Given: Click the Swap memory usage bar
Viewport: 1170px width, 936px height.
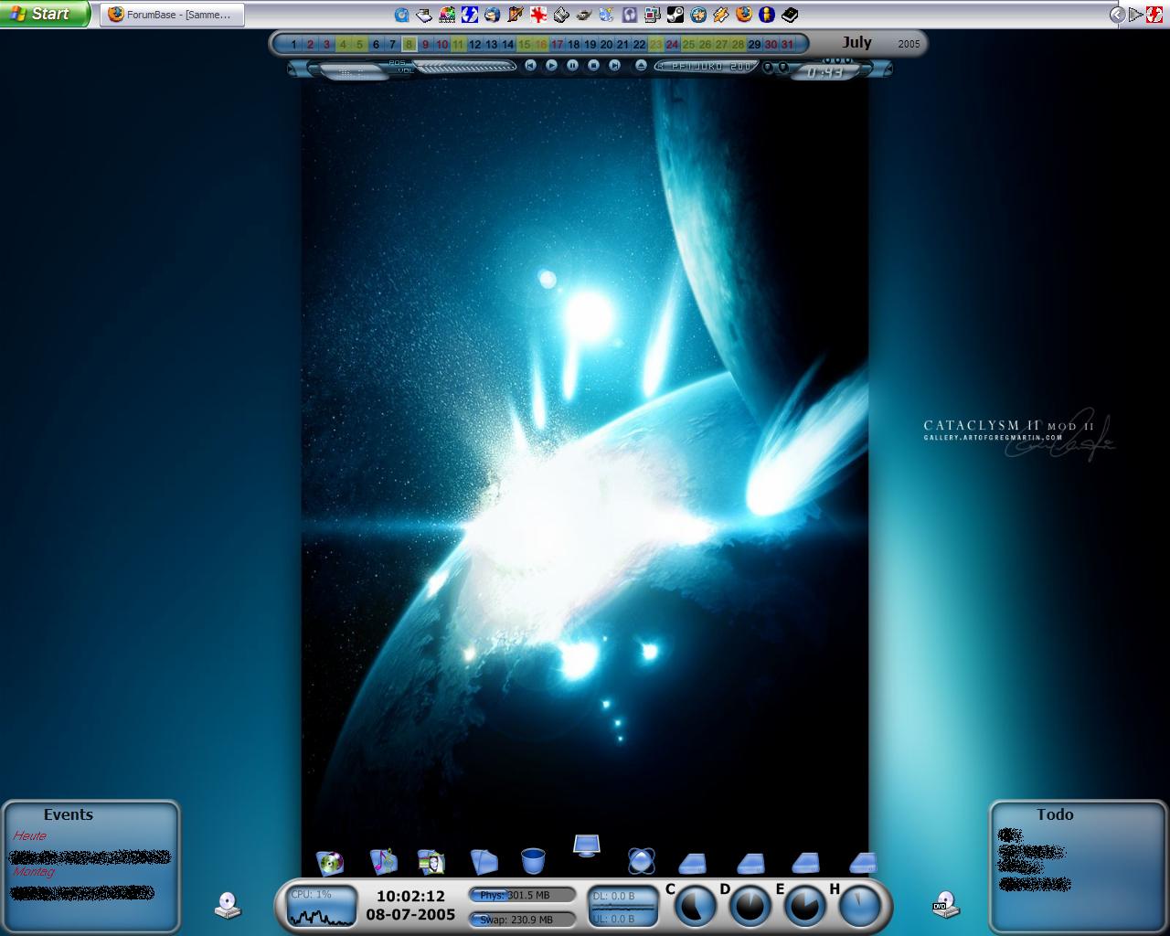Looking at the screenshot, I should click(523, 920).
